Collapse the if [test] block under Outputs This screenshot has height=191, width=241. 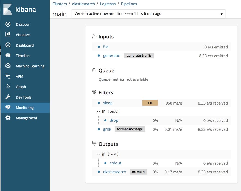point(99,154)
